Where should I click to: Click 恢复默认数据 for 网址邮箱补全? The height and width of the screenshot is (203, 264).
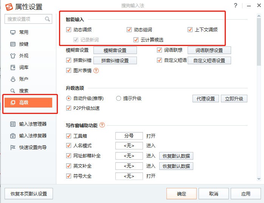click(x=176, y=156)
